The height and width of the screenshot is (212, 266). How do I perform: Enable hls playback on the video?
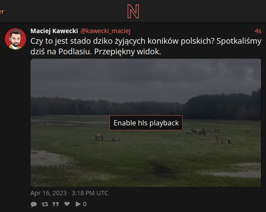(146, 123)
